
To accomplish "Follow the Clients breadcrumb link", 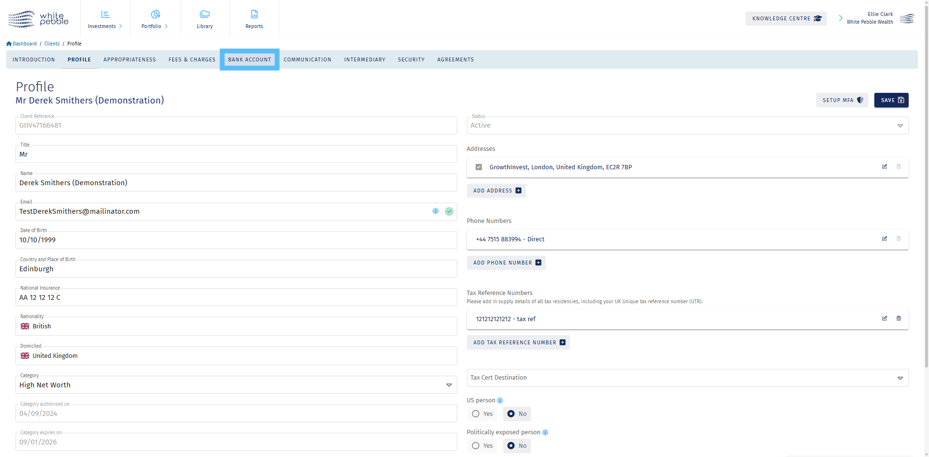I will point(52,44).
